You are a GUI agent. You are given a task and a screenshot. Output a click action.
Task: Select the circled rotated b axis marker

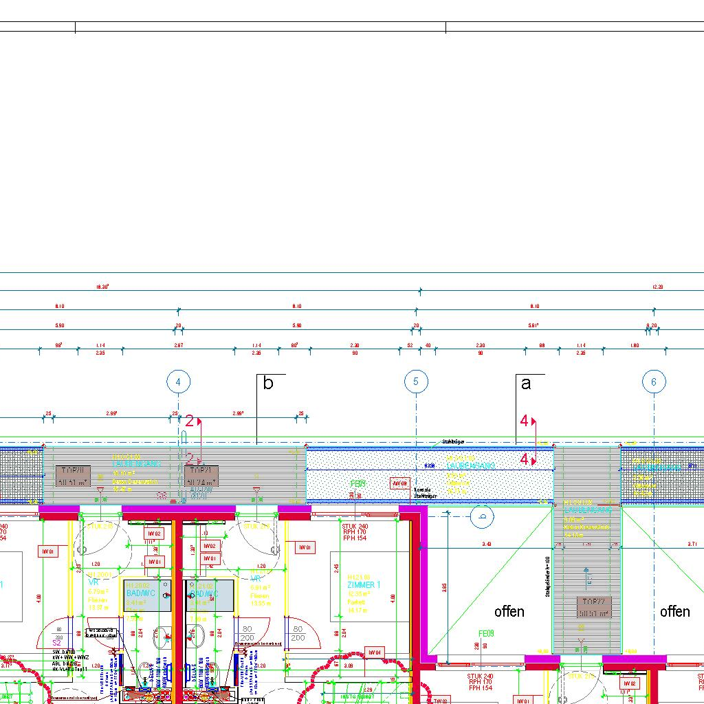484,516
